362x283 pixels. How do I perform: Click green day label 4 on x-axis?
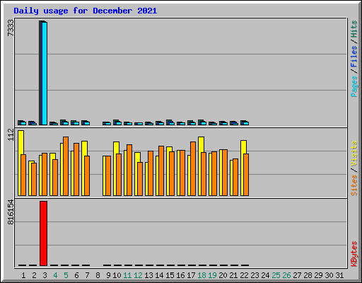(55, 275)
